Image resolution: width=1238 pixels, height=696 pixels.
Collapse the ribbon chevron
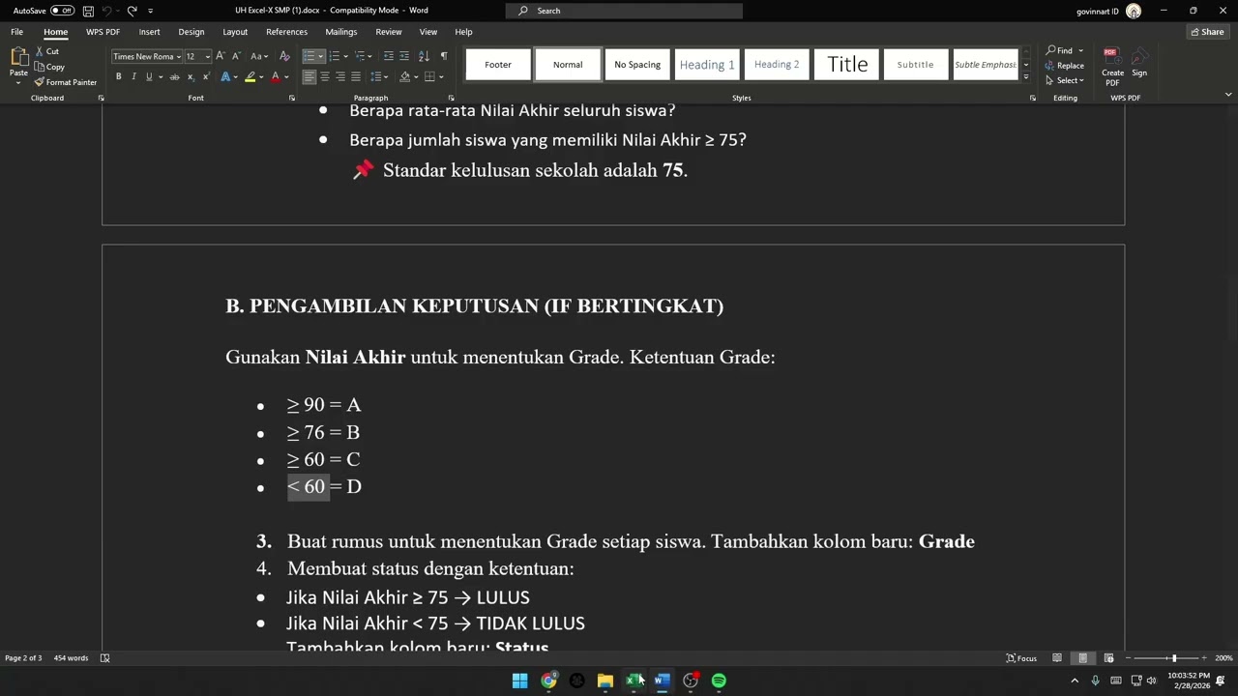point(1228,95)
